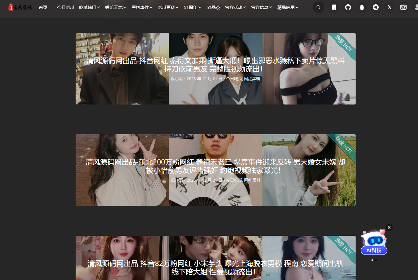This screenshot has width=418, height=280.
Task: Select the second dot under the AI科技 widget
Action: tap(376, 260)
